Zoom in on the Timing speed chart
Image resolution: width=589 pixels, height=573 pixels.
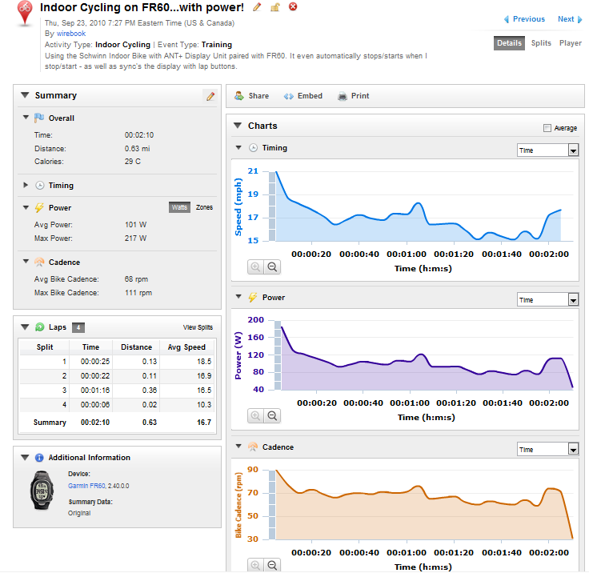coord(255,267)
